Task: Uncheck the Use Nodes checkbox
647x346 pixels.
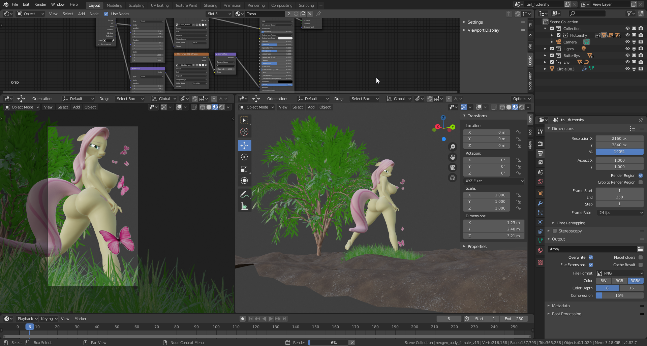Action: [x=106, y=14]
